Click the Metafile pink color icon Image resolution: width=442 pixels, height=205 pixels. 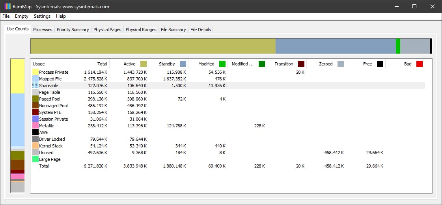pos(35,126)
